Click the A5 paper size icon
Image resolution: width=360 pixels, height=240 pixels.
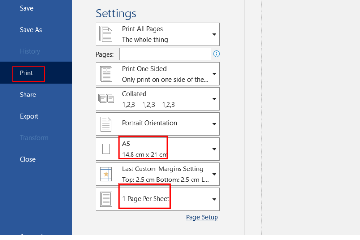point(106,149)
